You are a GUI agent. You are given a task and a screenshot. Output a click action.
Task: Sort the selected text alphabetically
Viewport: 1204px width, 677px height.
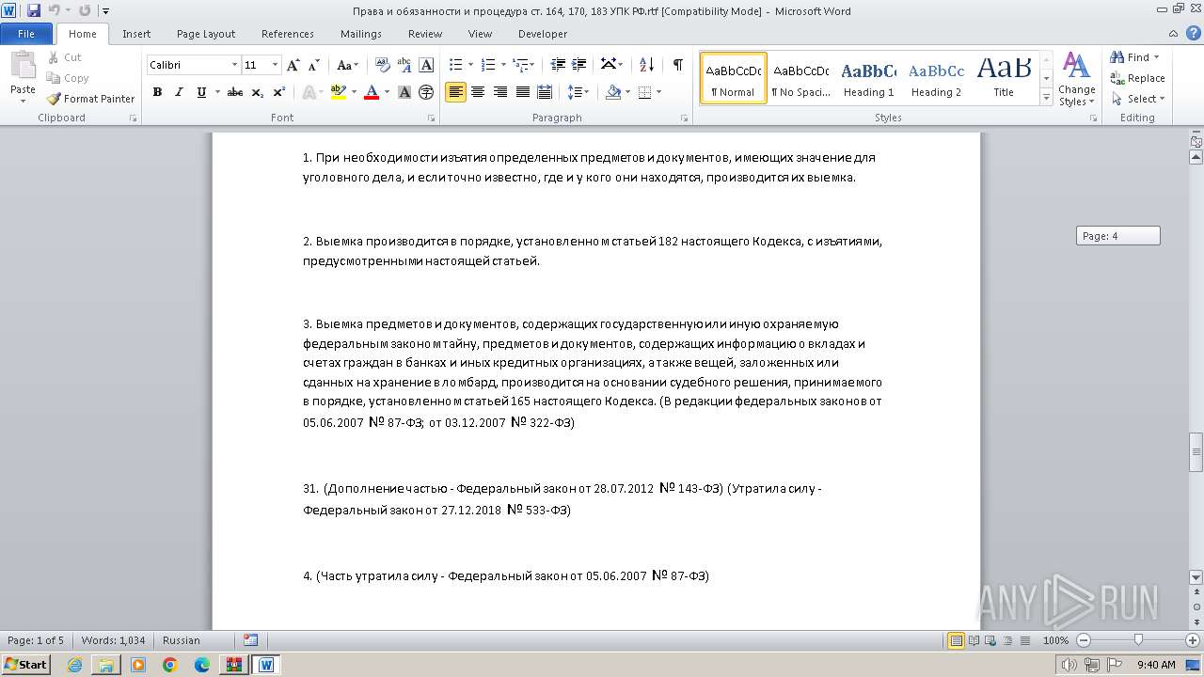pyautogui.click(x=646, y=65)
